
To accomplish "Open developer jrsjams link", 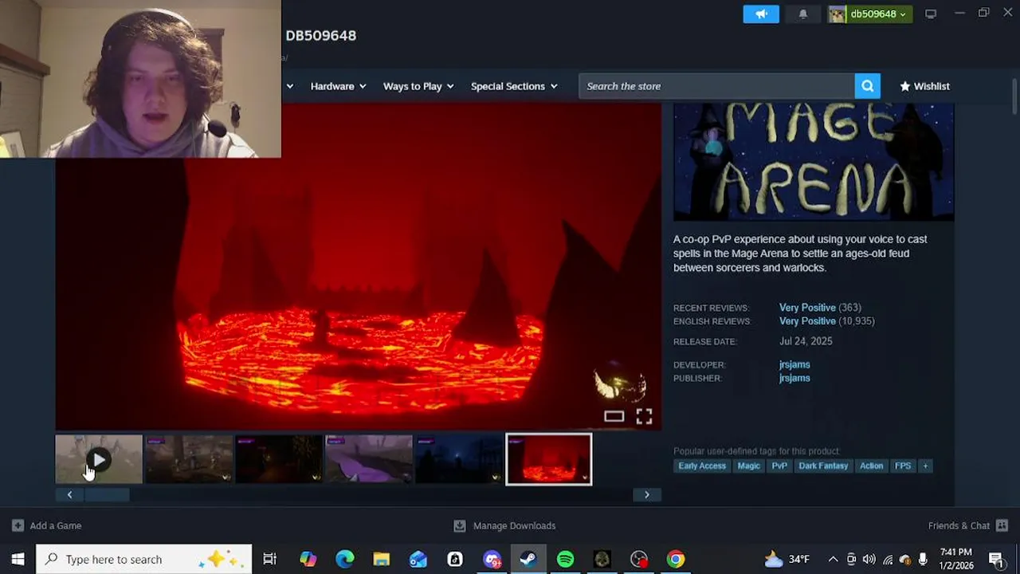I will [x=794, y=364].
